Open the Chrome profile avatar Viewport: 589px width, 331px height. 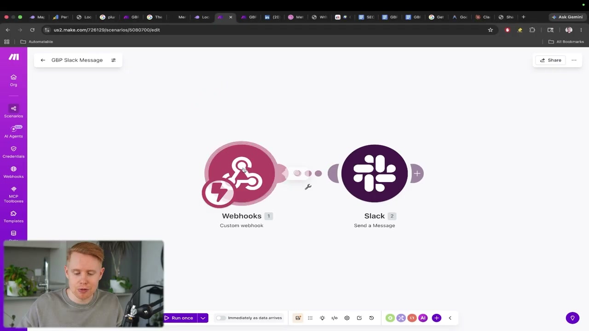pos(569,30)
